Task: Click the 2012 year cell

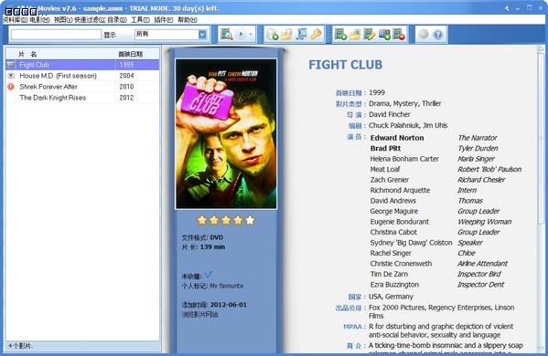Action: click(x=126, y=98)
